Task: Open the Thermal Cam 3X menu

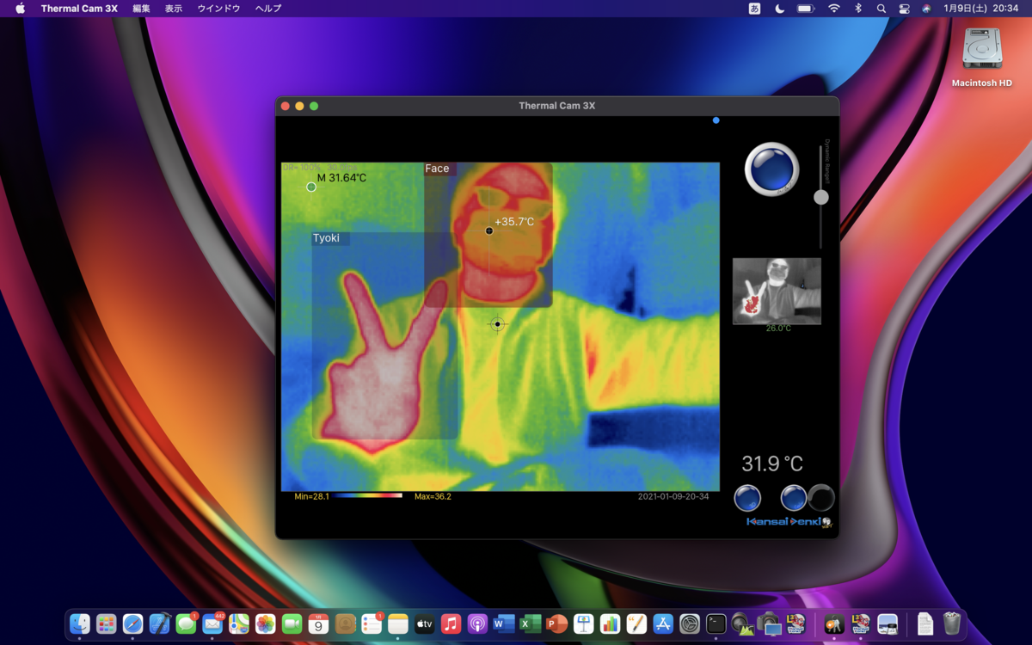Action: 79,9
